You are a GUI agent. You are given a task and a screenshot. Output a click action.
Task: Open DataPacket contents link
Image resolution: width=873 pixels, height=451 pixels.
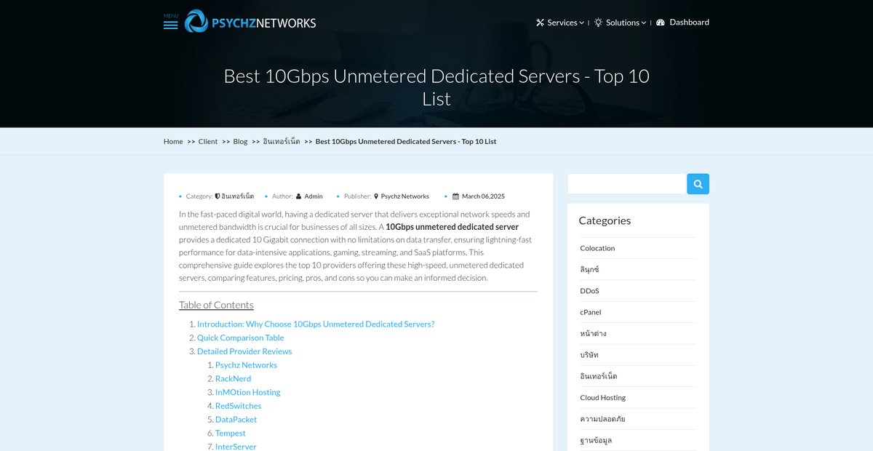tap(236, 420)
